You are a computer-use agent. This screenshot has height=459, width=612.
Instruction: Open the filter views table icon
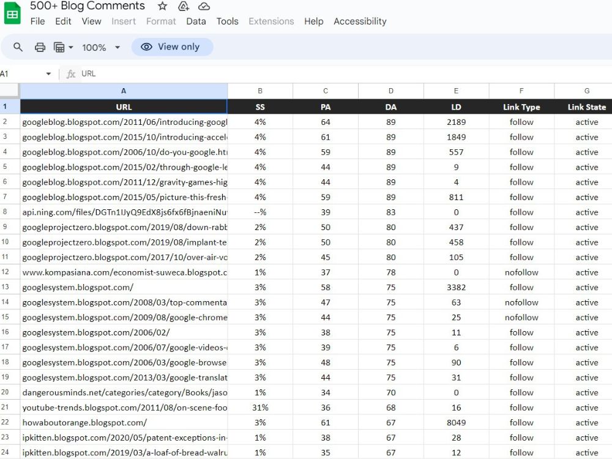(59, 47)
